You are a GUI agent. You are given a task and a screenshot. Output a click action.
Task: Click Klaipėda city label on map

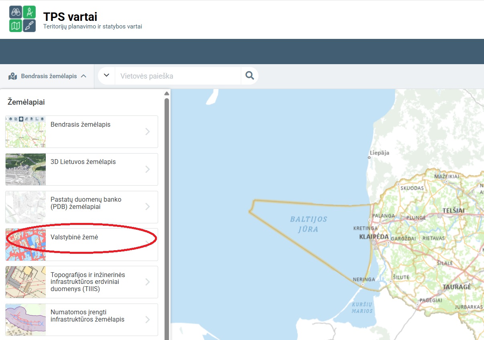tap(374, 237)
